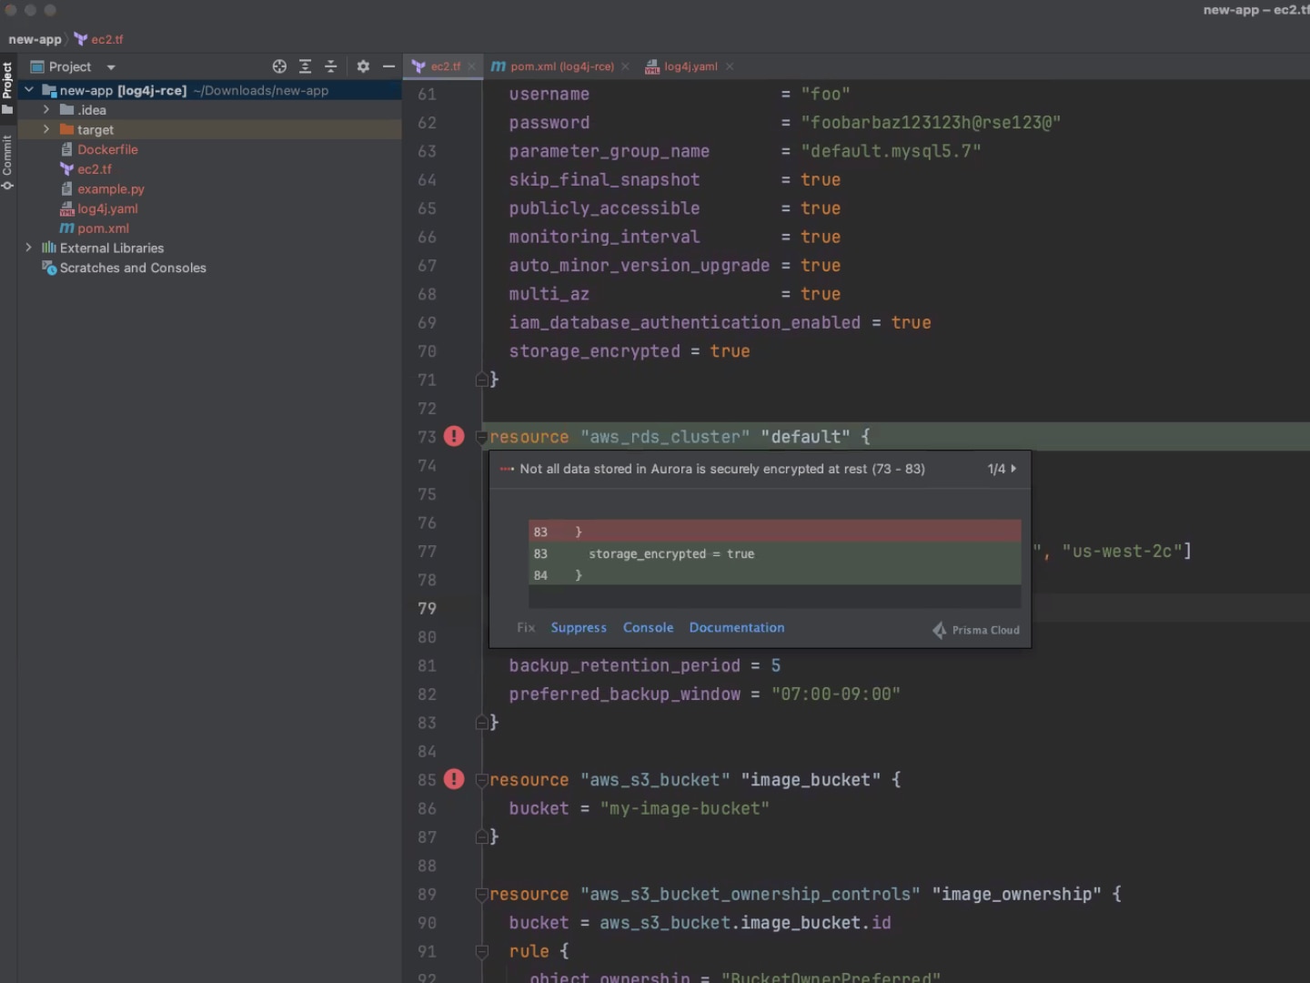Click red error icon on line 73
The height and width of the screenshot is (983, 1310).
(x=454, y=437)
